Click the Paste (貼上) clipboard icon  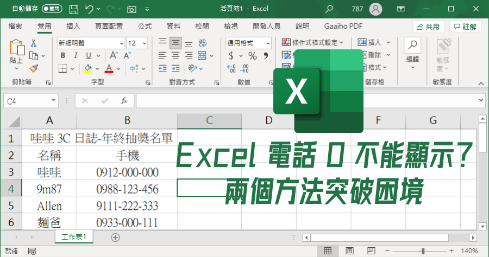17,47
